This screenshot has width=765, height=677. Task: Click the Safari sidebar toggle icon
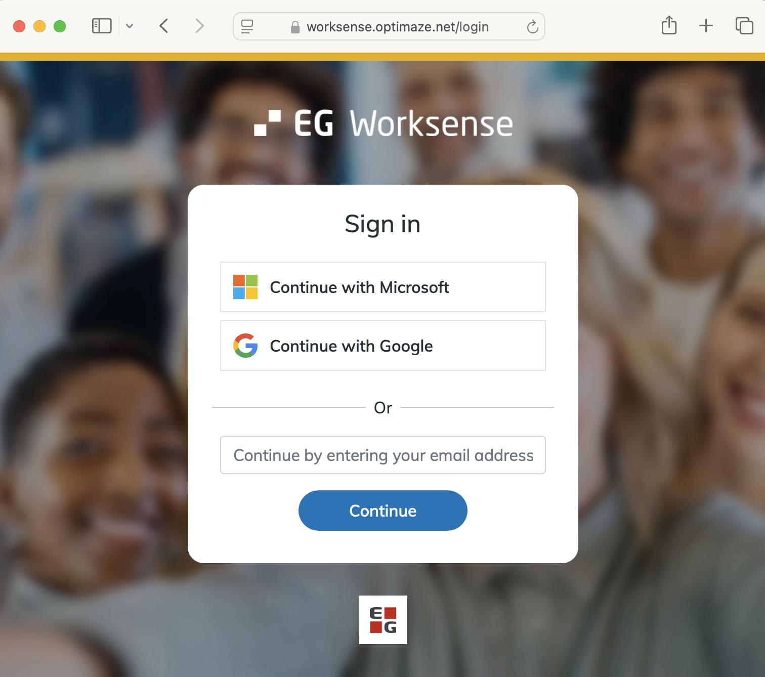pyautogui.click(x=102, y=26)
